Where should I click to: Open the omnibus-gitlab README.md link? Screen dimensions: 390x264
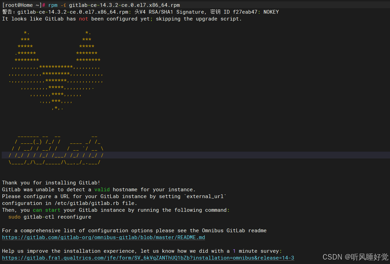[x=103, y=237]
